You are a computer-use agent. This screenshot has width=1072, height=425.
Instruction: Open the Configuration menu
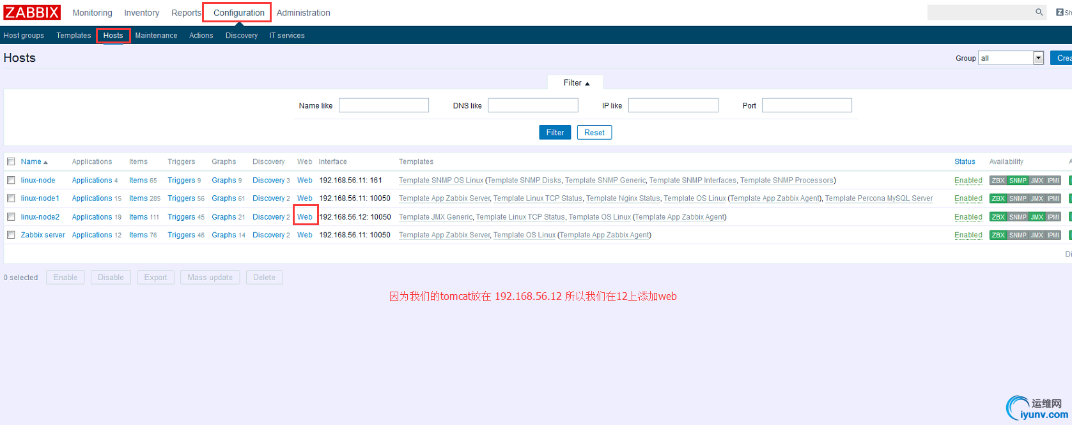[238, 13]
